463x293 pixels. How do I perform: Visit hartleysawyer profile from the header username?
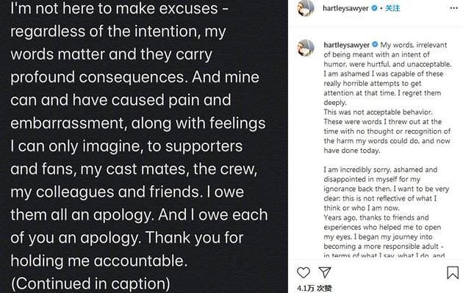pyautogui.click(x=345, y=8)
